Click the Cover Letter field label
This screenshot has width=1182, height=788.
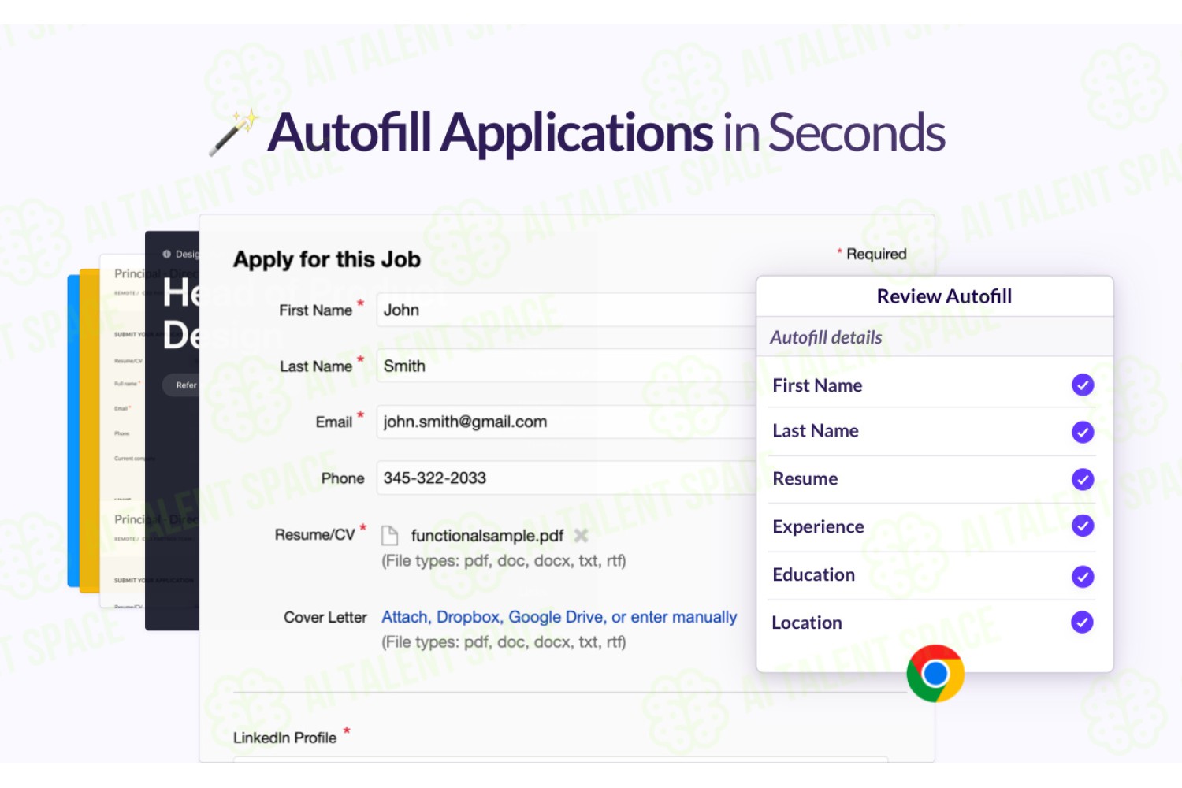click(325, 617)
